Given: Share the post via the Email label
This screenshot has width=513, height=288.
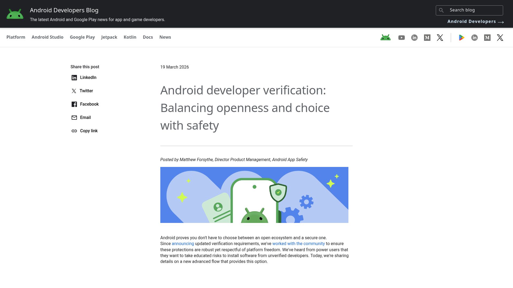Looking at the screenshot, I should click(85, 118).
